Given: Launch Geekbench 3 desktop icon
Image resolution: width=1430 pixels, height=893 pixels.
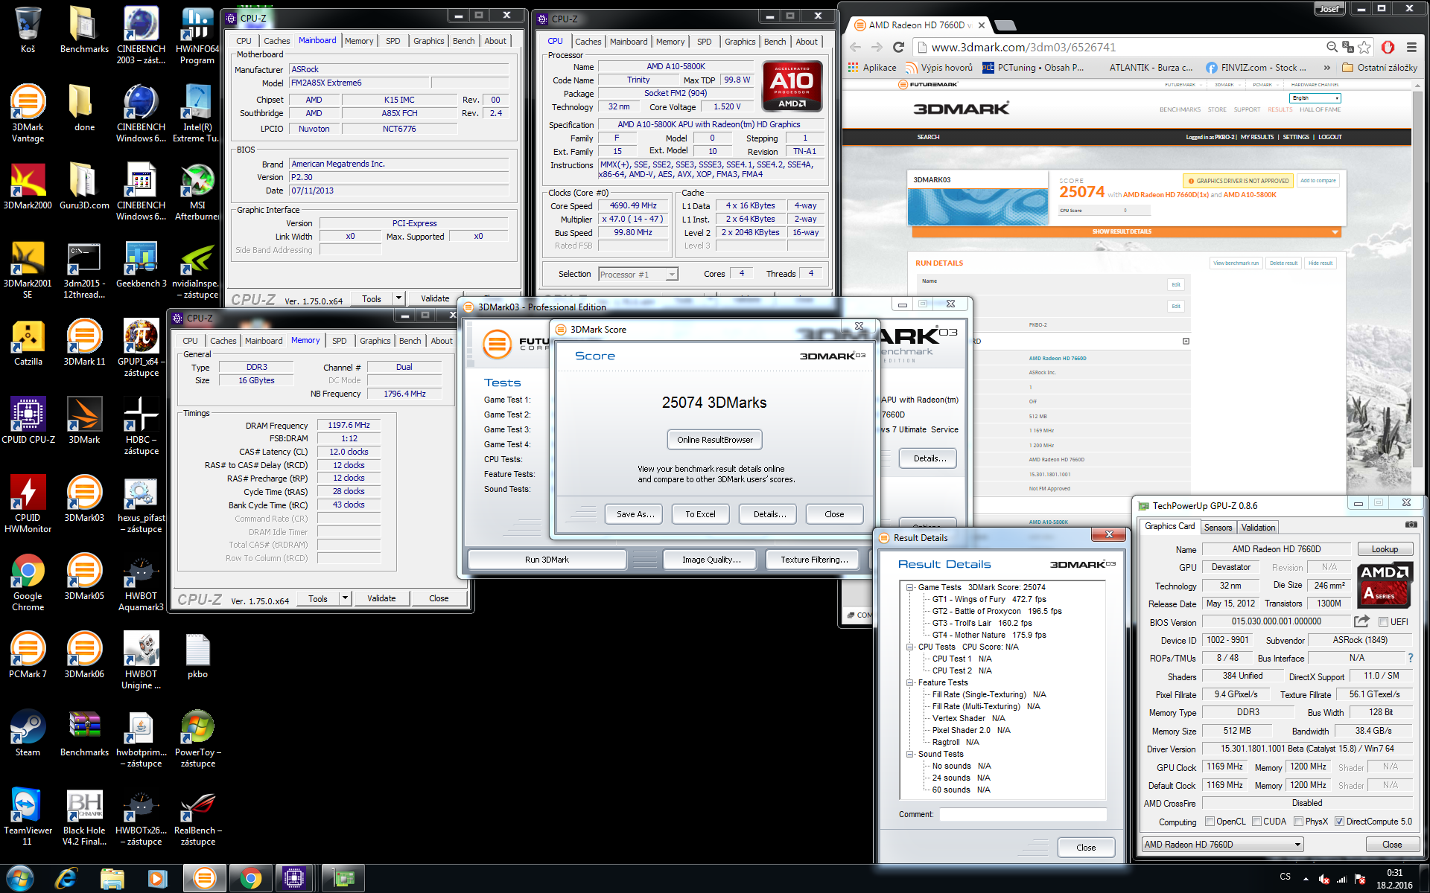Looking at the screenshot, I should [141, 264].
